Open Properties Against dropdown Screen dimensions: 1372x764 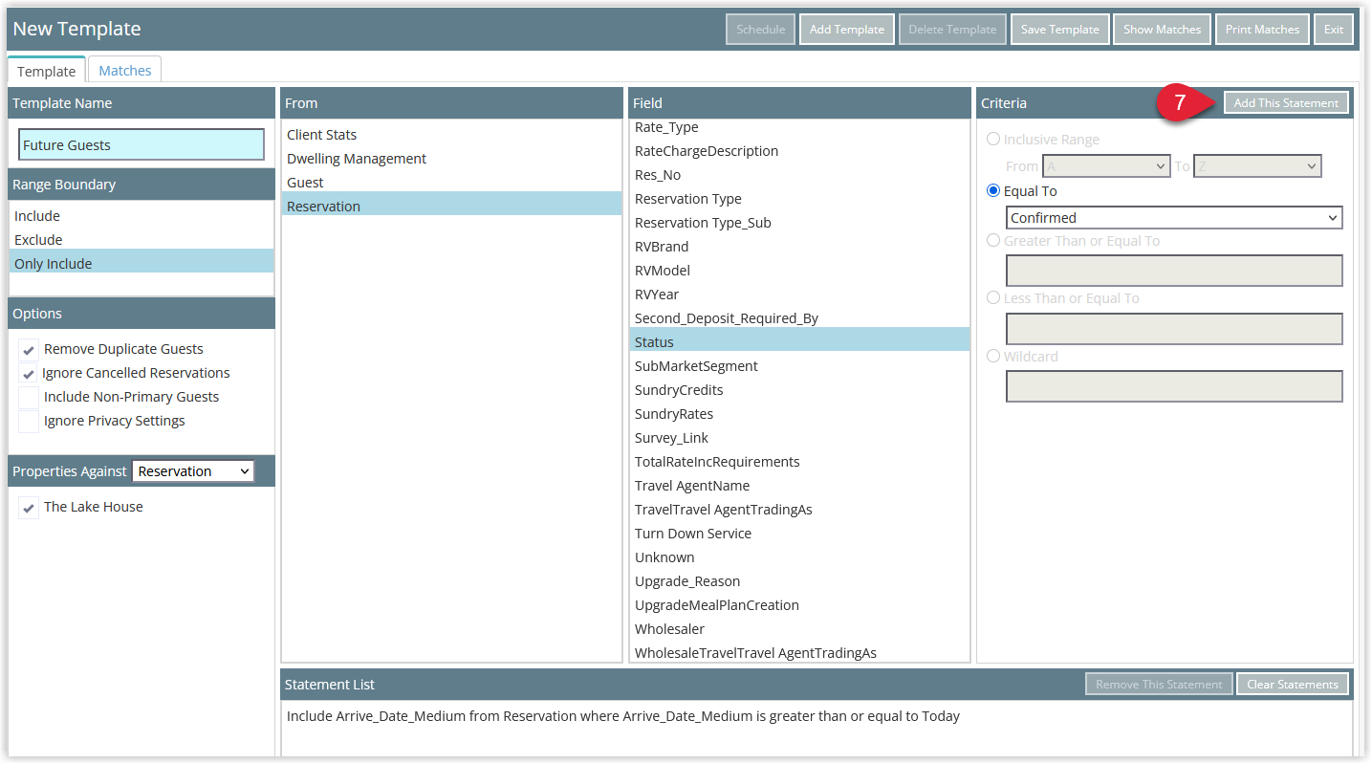tap(193, 471)
